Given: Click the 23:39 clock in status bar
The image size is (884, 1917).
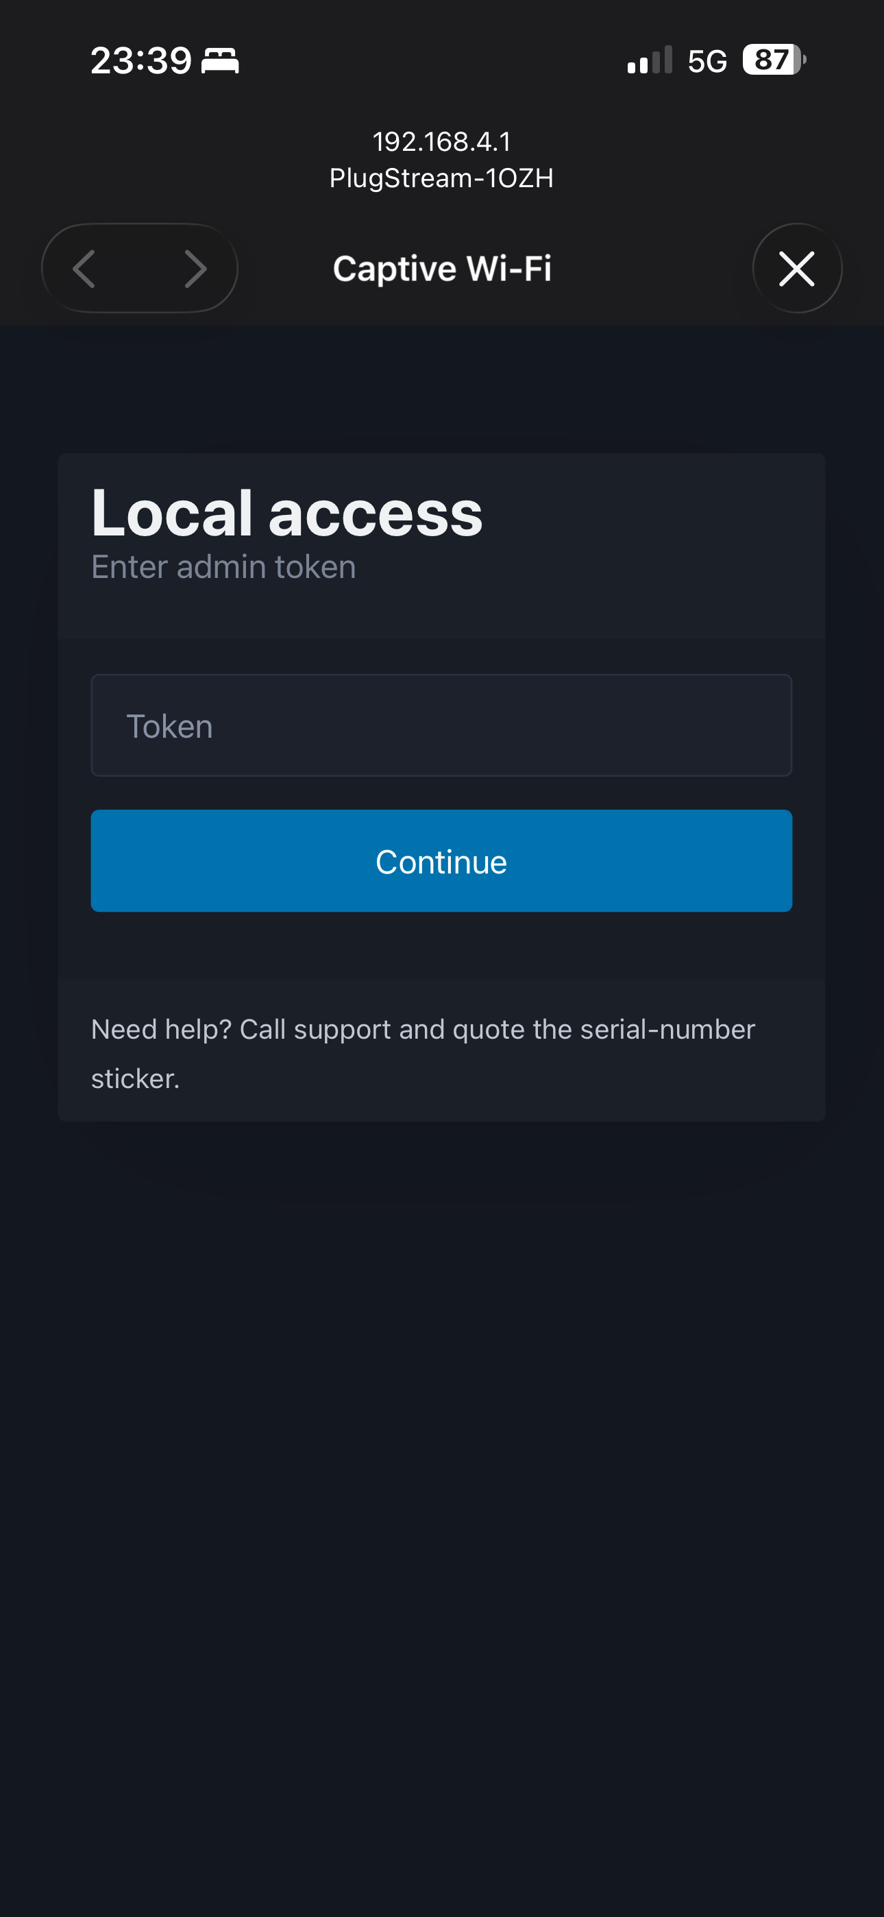Looking at the screenshot, I should pos(140,60).
